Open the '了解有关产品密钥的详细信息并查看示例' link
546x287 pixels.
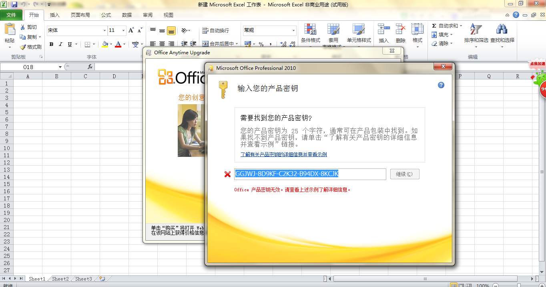point(283,154)
